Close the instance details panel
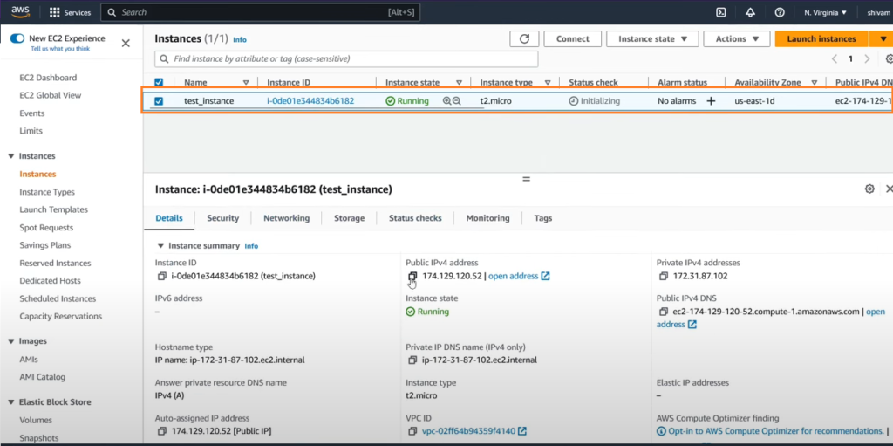This screenshot has height=446, width=893. point(889,189)
